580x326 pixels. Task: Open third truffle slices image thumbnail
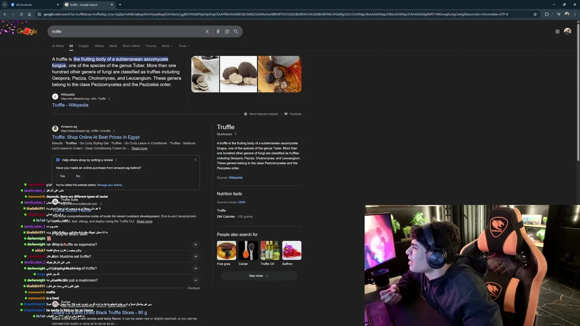(280, 74)
